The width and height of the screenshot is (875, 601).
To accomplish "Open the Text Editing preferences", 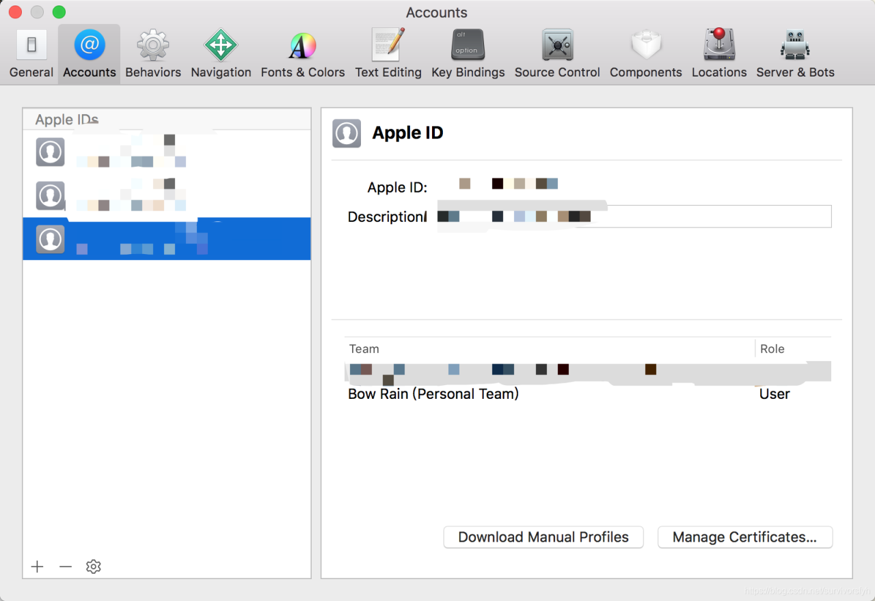I will pyautogui.click(x=388, y=54).
